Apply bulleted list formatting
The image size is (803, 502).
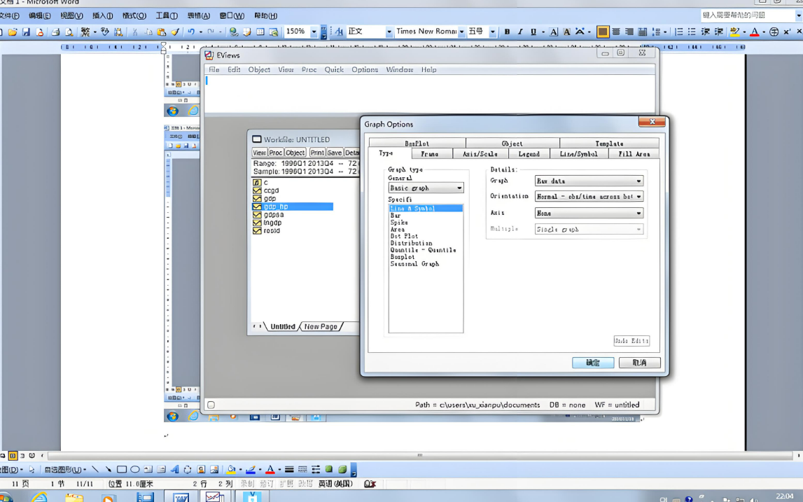pyautogui.click(x=692, y=32)
